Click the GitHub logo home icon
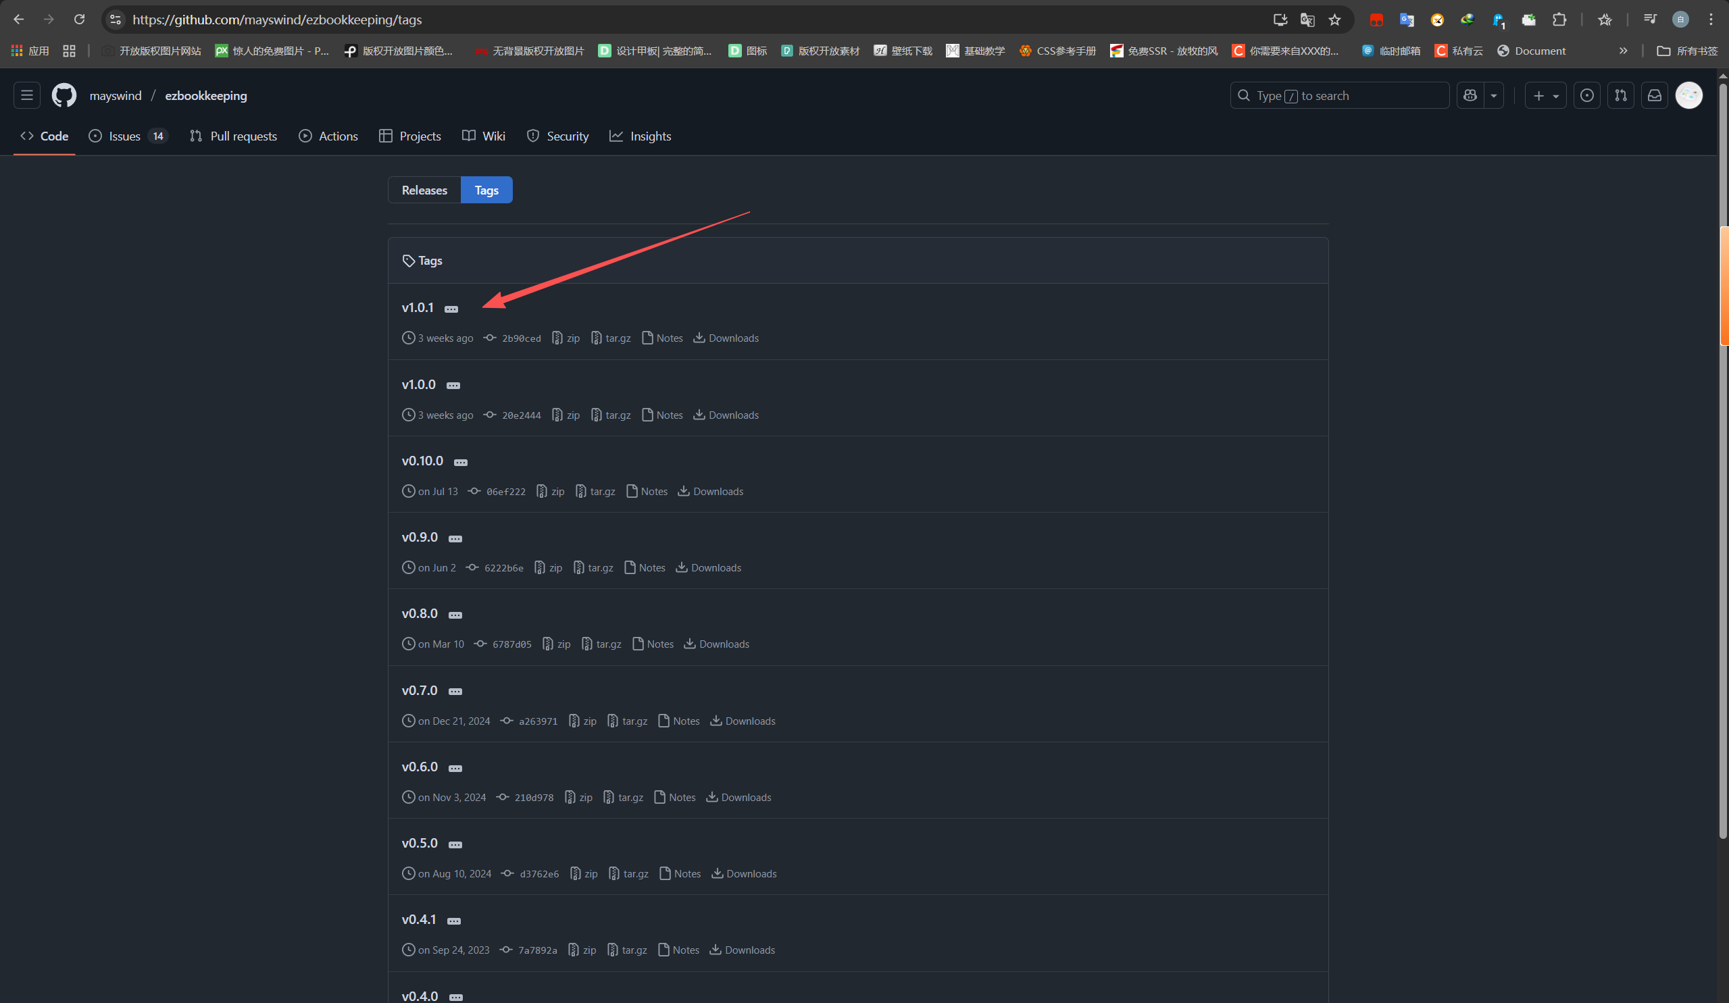Image resolution: width=1729 pixels, height=1003 pixels. (64, 95)
